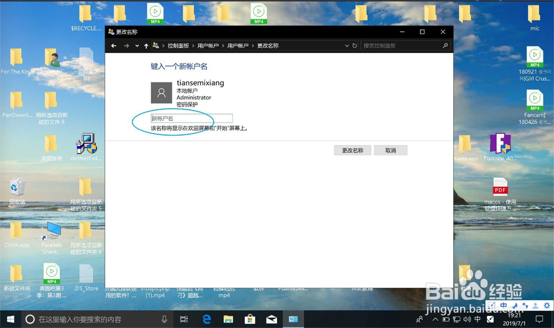
Task: Click the forward navigation arrow
Action: coord(126,46)
